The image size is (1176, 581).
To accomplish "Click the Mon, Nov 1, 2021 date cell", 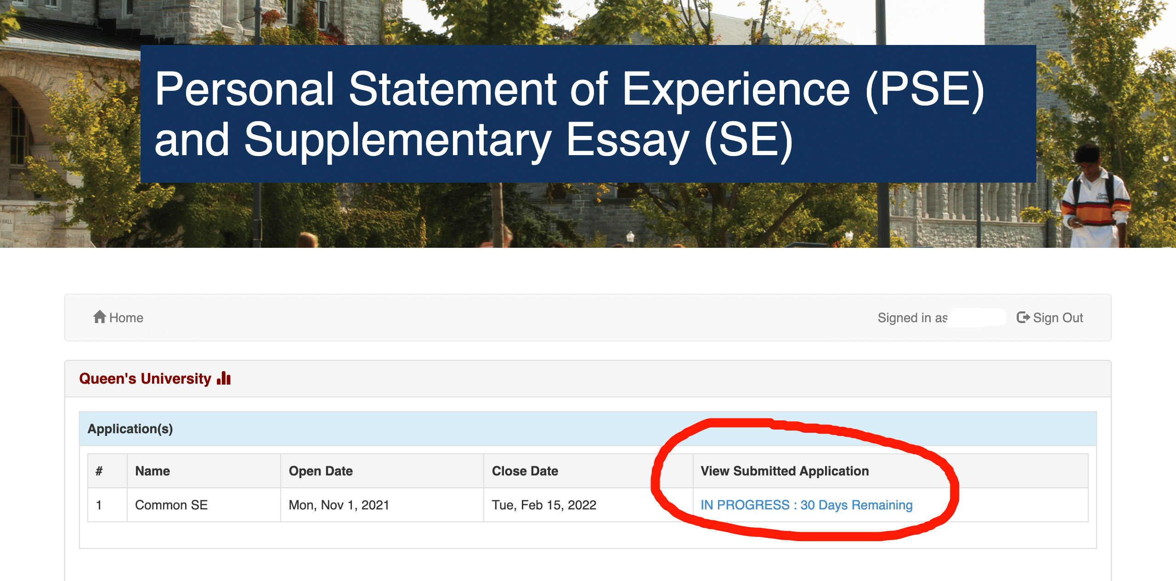I will tap(339, 505).
